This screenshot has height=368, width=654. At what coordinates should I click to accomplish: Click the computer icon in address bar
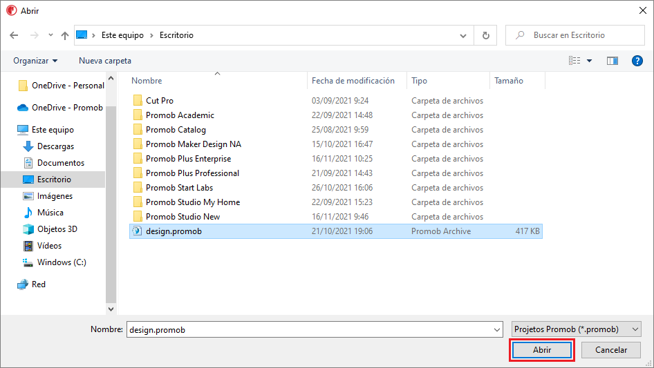coord(82,35)
